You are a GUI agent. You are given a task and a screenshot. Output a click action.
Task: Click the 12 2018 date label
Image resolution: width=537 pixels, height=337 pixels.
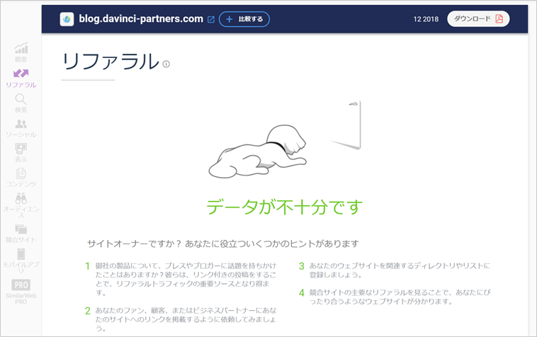pyautogui.click(x=426, y=19)
